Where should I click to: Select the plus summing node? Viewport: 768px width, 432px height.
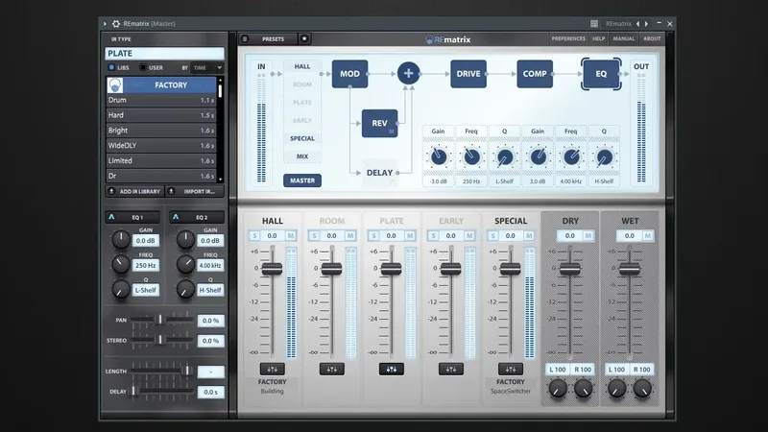[x=408, y=74]
